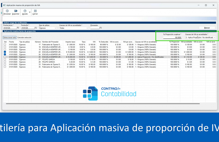The height and width of the screenshot is (142, 219).
Task: Check the FELIPE GARCIA row number 27
Action: (x=5, y=59)
